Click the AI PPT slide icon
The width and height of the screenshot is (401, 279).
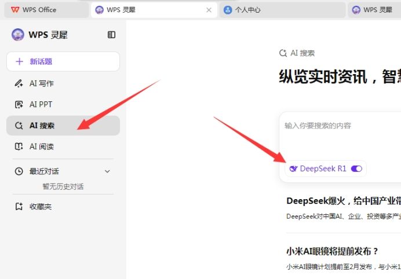(19, 105)
